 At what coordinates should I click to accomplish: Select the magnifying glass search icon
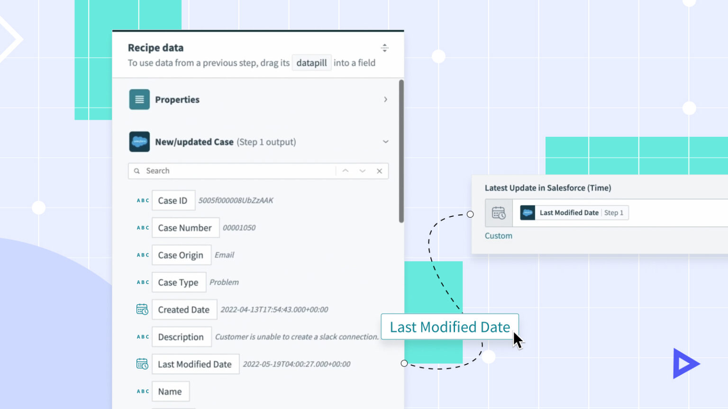[137, 171]
